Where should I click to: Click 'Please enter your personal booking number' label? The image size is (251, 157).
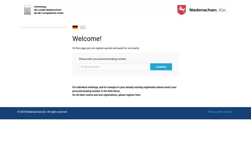pos(102,59)
